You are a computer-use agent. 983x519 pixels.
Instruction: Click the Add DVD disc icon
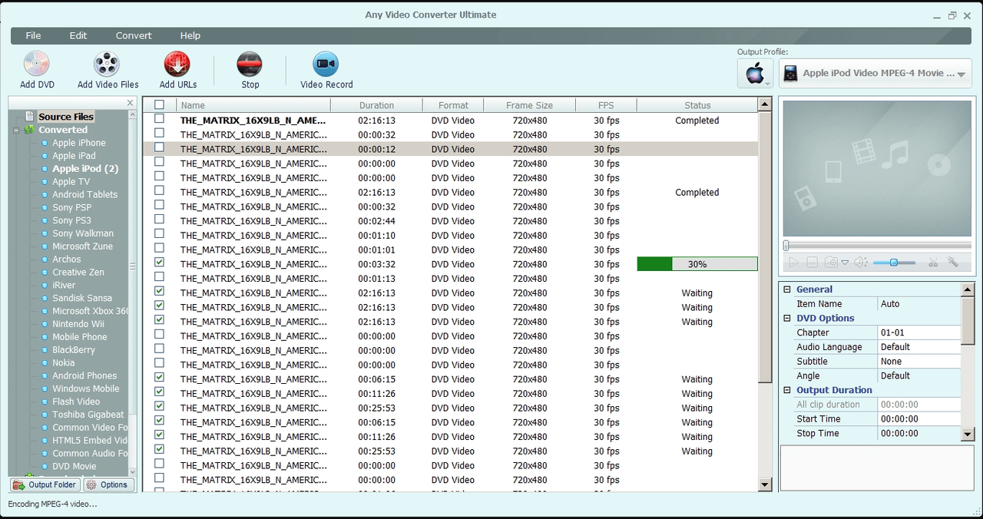pos(36,64)
